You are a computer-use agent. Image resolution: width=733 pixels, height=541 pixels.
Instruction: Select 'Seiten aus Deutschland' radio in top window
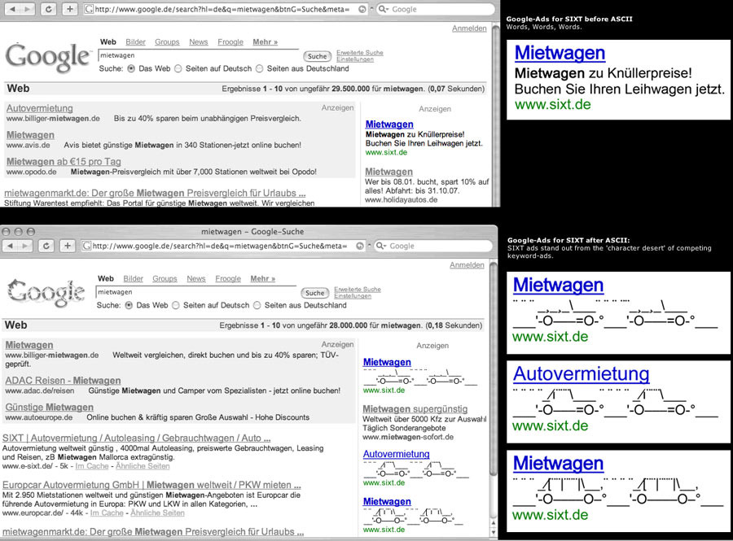[x=260, y=68]
